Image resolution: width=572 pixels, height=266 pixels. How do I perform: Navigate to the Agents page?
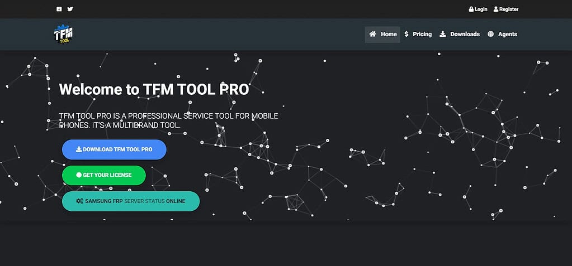coord(502,34)
